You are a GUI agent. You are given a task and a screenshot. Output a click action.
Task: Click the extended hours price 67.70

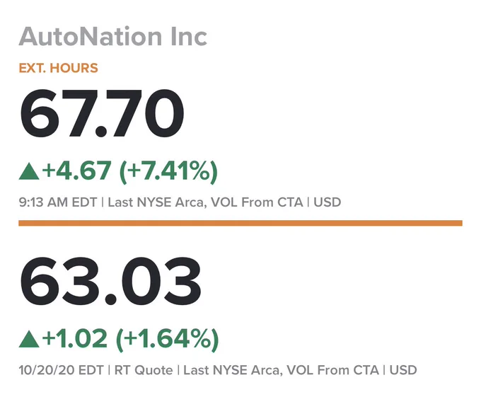pyautogui.click(x=102, y=113)
